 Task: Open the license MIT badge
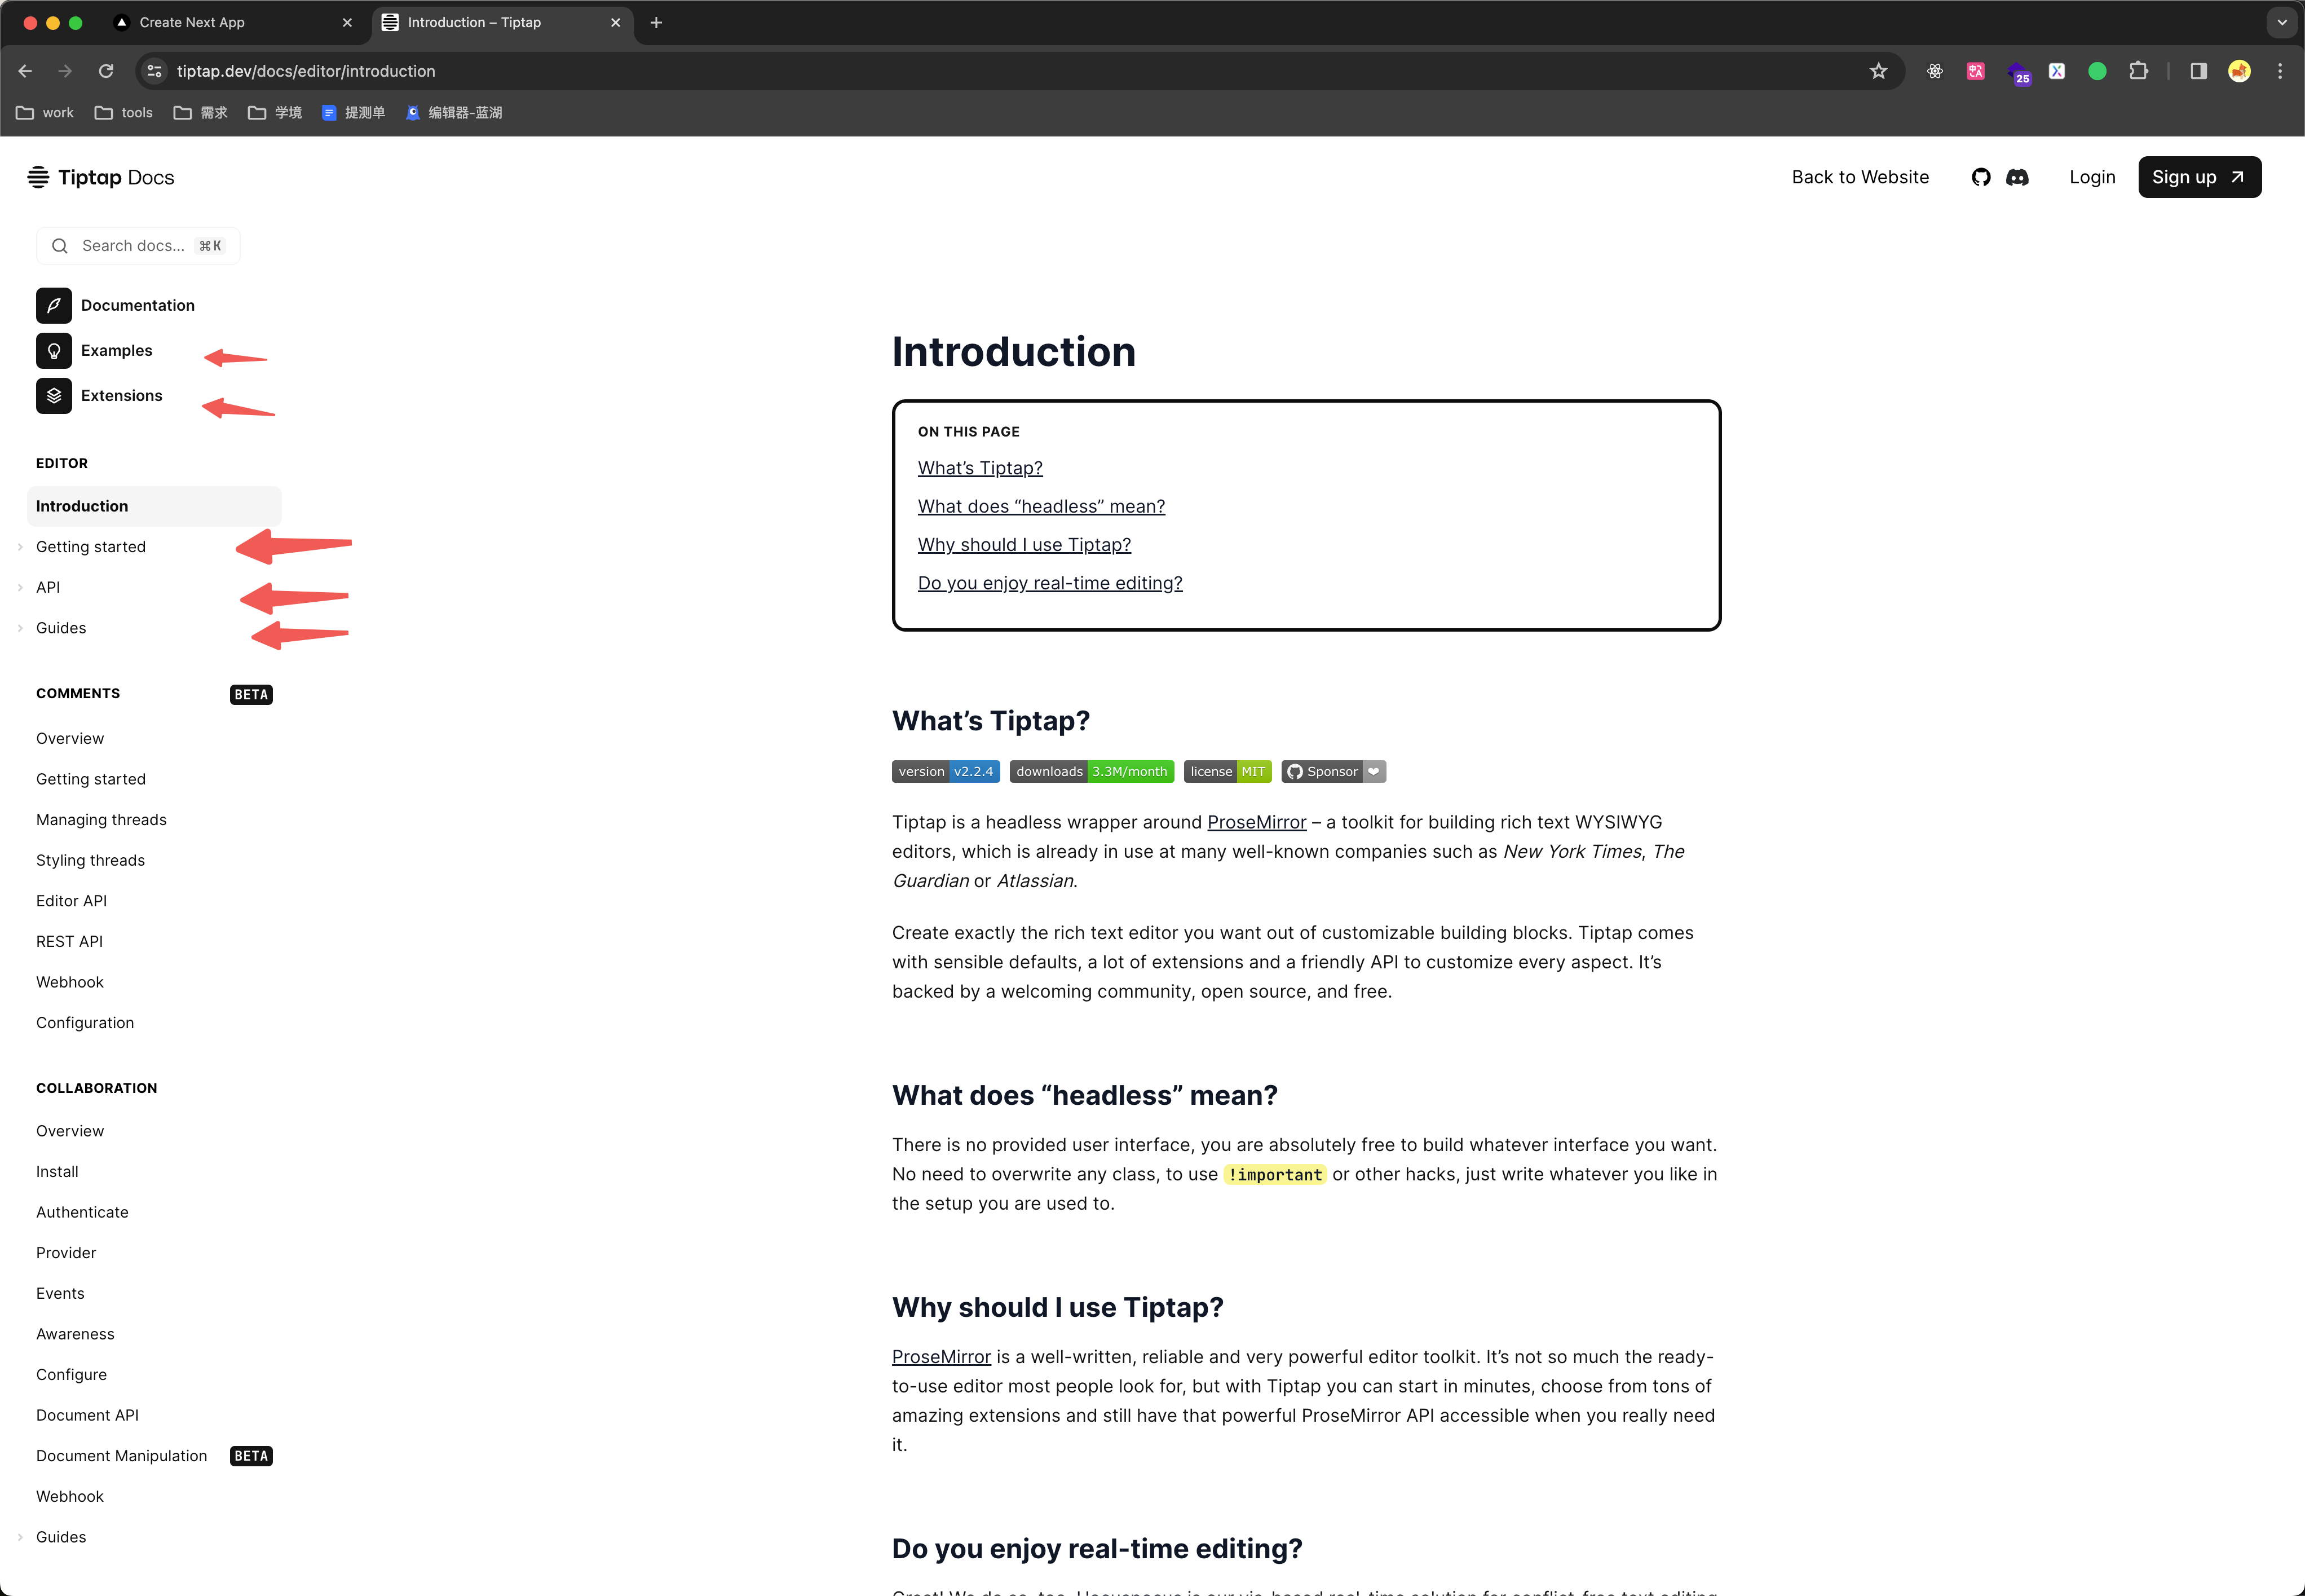pyautogui.click(x=1227, y=771)
